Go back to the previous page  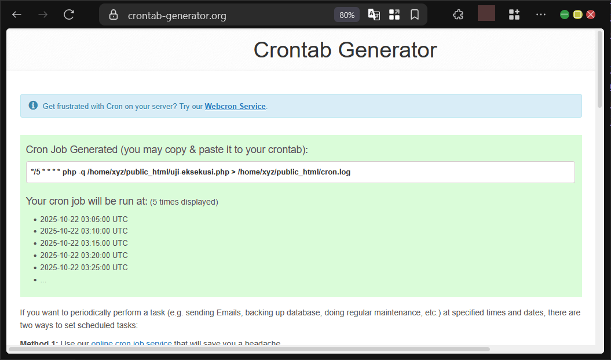pos(17,15)
